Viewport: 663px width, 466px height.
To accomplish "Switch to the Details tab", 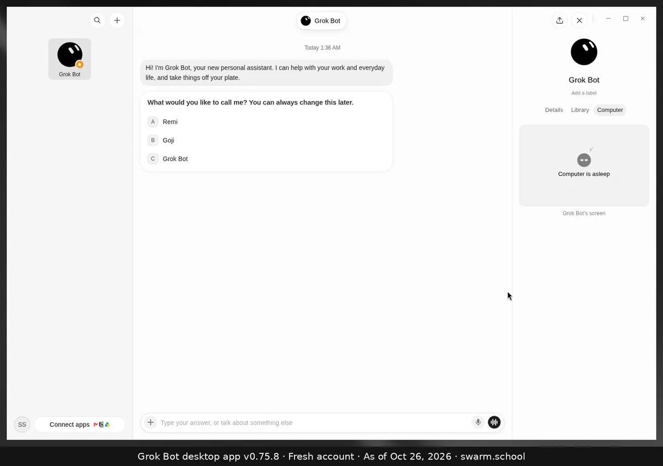I will tap(554, 110).
